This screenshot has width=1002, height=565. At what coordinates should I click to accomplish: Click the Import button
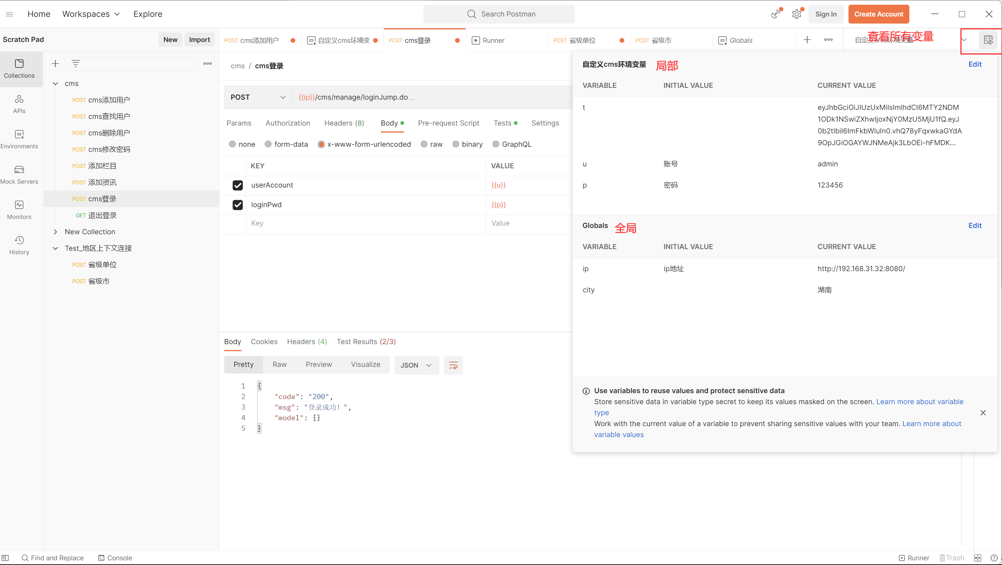[x=199, y=40]
